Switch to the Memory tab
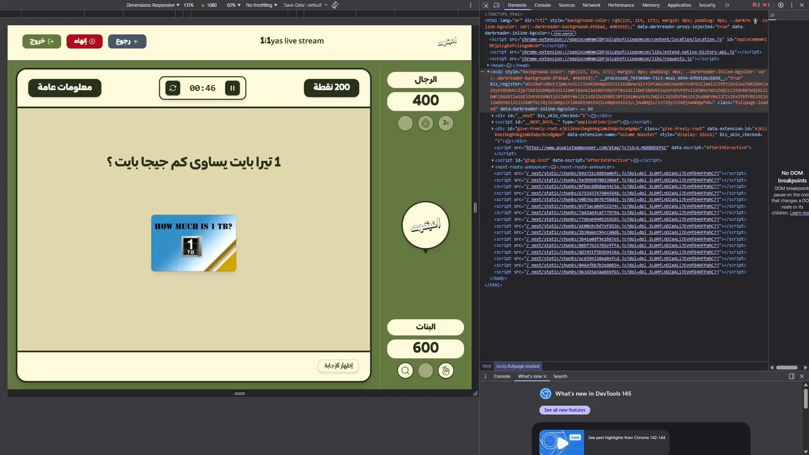Viewport: 809px width, 455px height. (x=650, y=5)
